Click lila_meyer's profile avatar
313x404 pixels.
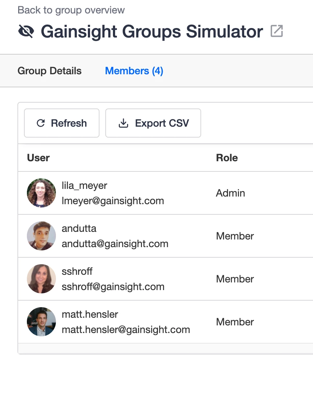tap(41, 193)
